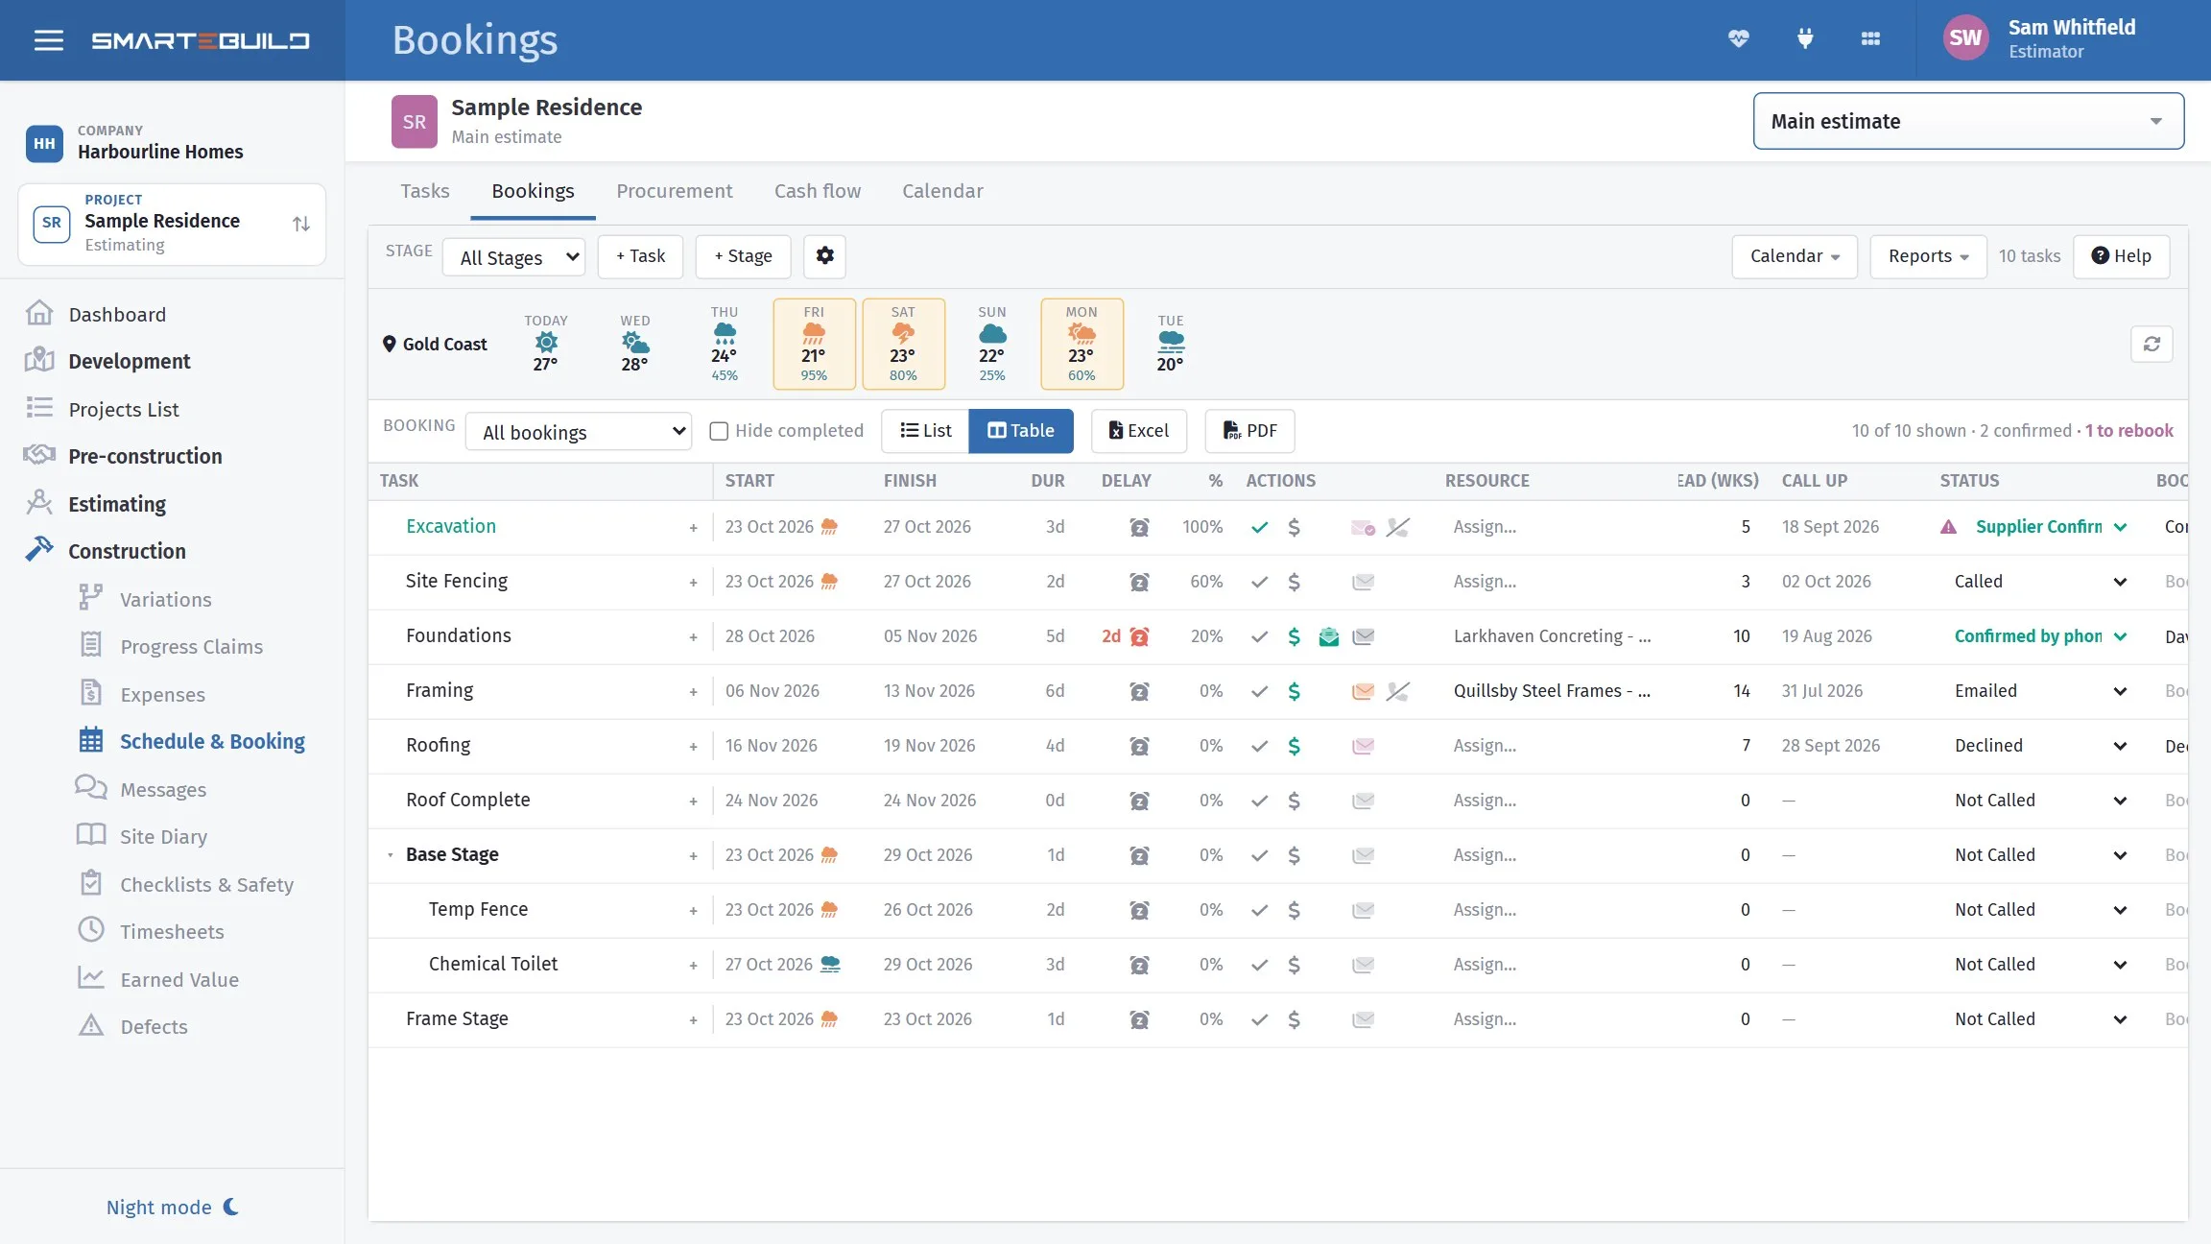
Task: Click the delay alarm icon for Excavation
Action: [x=1139, y=527]
